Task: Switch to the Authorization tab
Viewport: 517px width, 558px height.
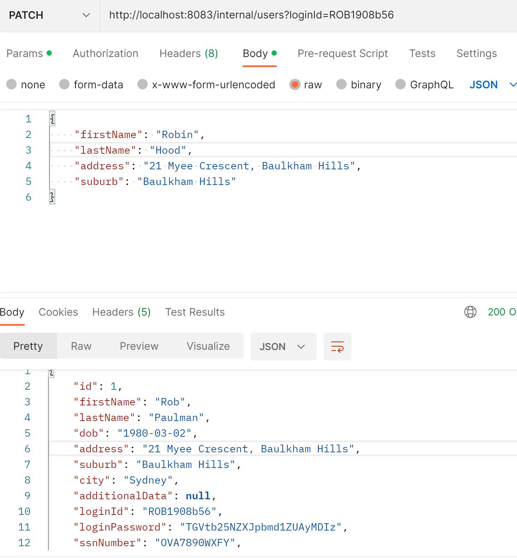Action: (106, 54)
